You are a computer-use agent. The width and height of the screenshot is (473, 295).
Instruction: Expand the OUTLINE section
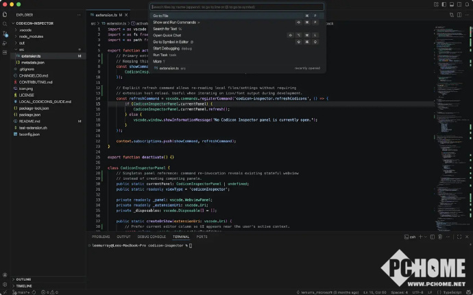coord(23,279)
